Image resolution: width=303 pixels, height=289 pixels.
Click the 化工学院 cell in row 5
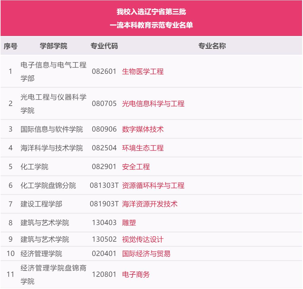point(34,167)
